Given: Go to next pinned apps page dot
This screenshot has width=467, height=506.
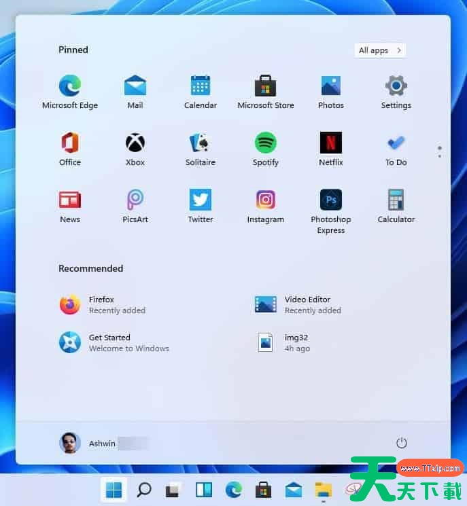Looking at the screenshot, I should (440, 156).
